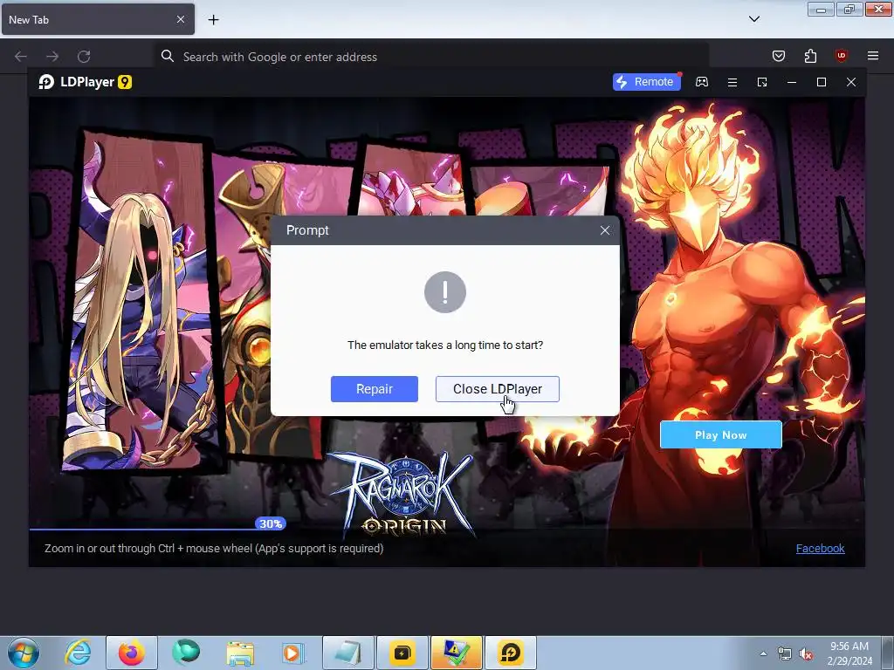Viewport: 894px width, 670px height.
Task: Click the uBlock Origin shield icon
Action: tap(841, 56)
